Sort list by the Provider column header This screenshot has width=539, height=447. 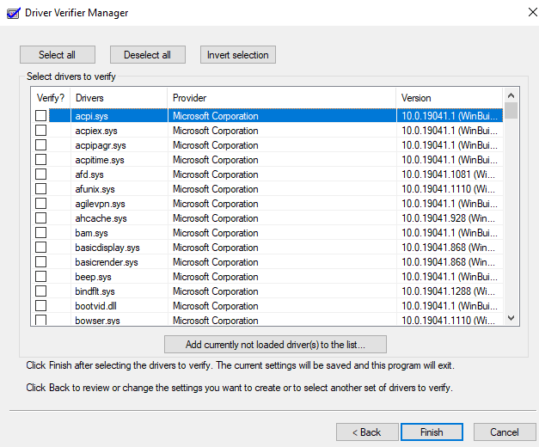[281, 98]
